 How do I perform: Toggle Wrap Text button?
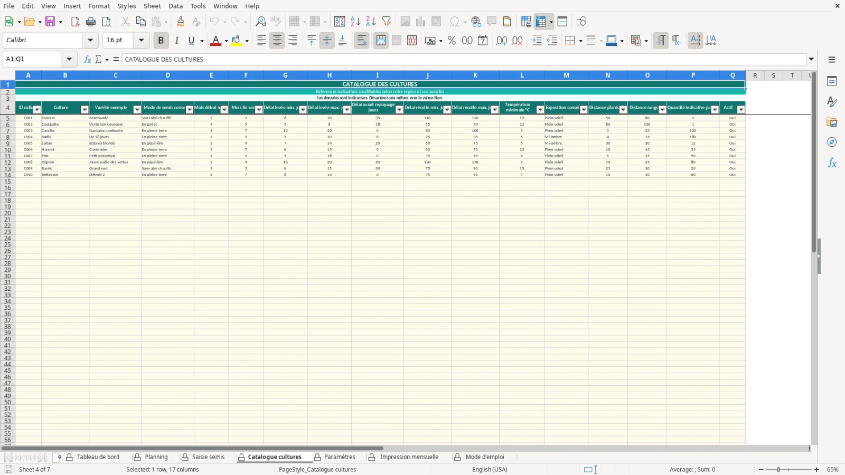[362, 41]
